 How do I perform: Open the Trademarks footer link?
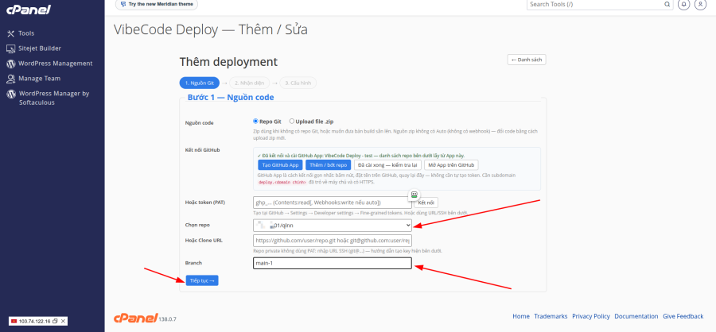click(x=551, y=316)
